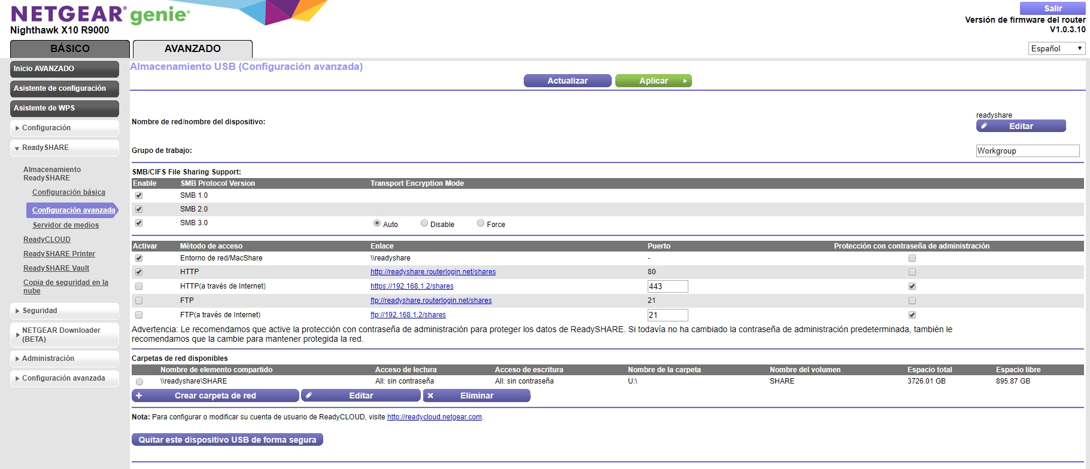Click Quitar este dispositivo USB de forma segura
The image size is (1090, 469).
click(227, 440)
